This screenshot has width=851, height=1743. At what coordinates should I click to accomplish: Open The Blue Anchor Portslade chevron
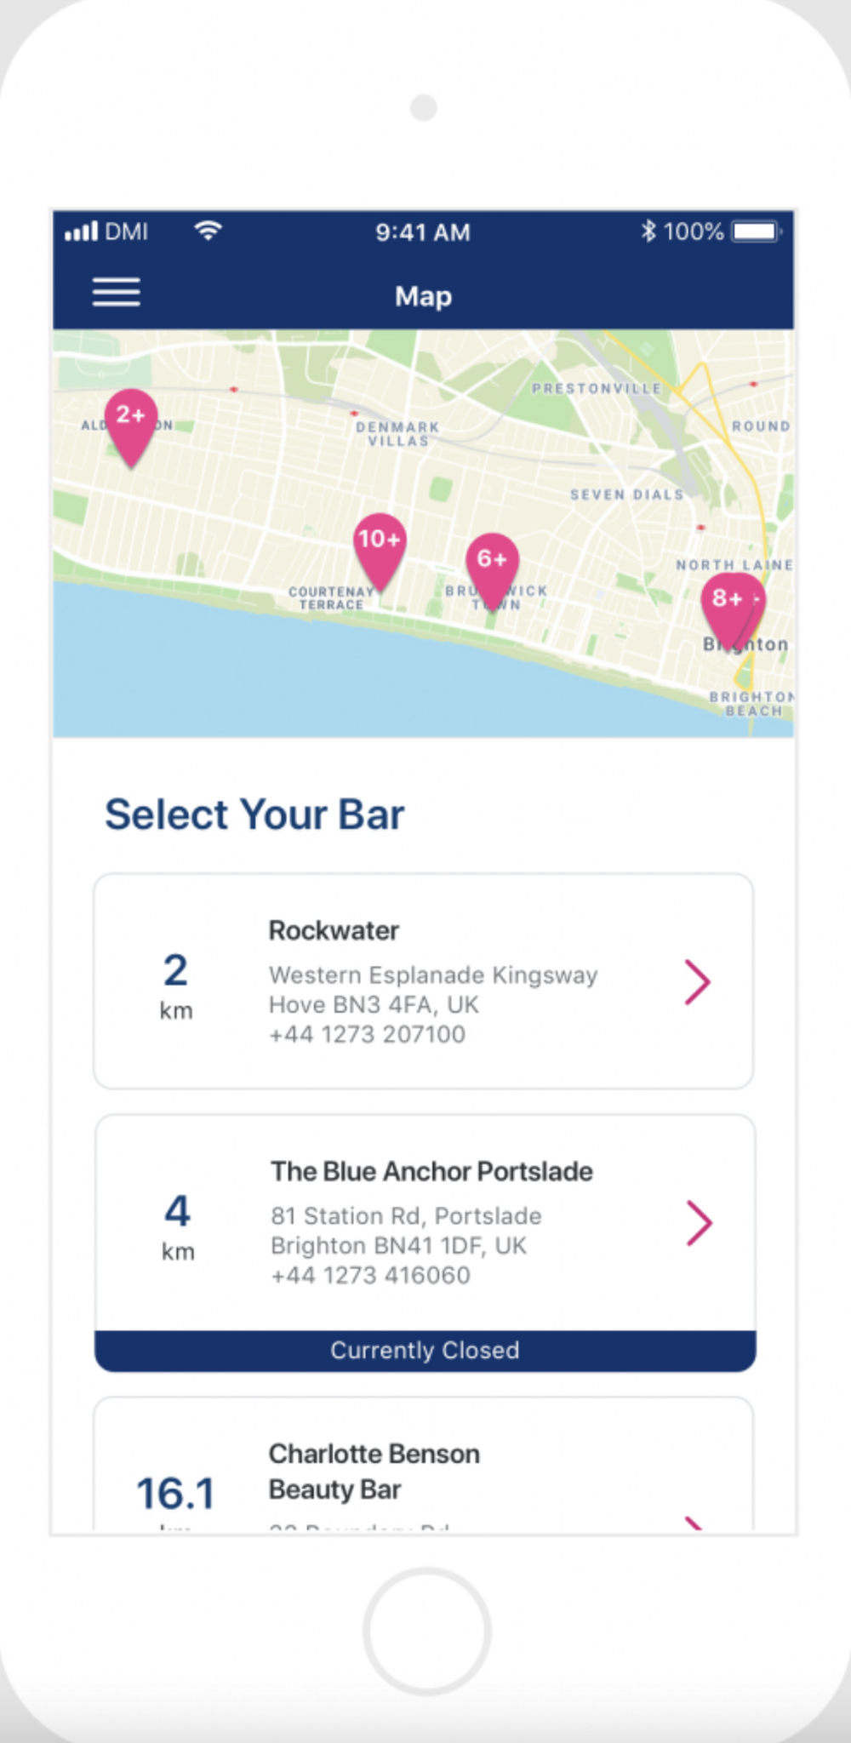tap(699, 1223)
